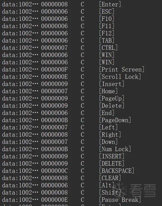Select the [BACKSPACE] string entry
Viewport: 162px width, 206px height.
click(x=81, y=171)
